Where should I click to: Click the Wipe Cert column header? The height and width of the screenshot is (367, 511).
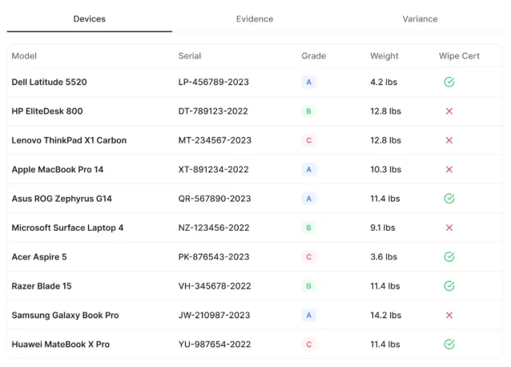pos(459,56)
